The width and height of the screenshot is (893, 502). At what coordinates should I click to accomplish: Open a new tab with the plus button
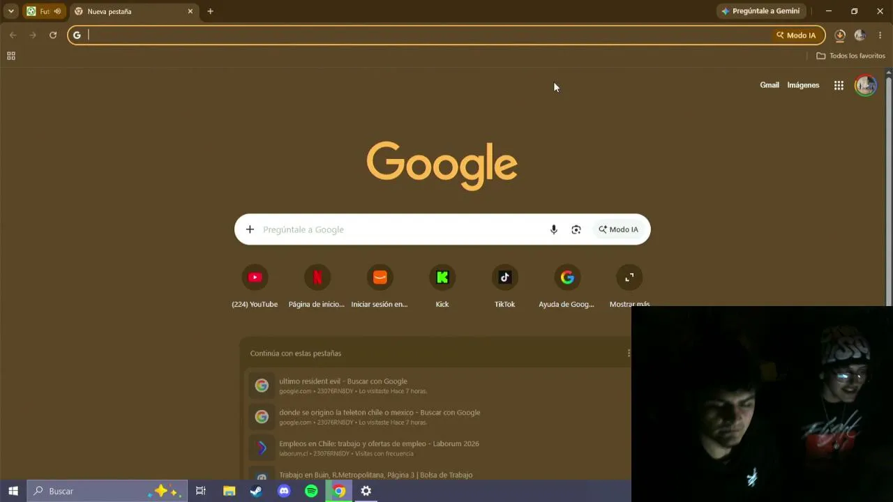click(210, 11)
